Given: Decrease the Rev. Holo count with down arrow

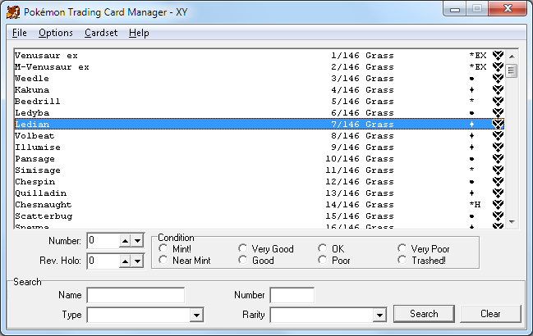Looking at the screenshot, I should pyautogui.click(x=137, y=261).
